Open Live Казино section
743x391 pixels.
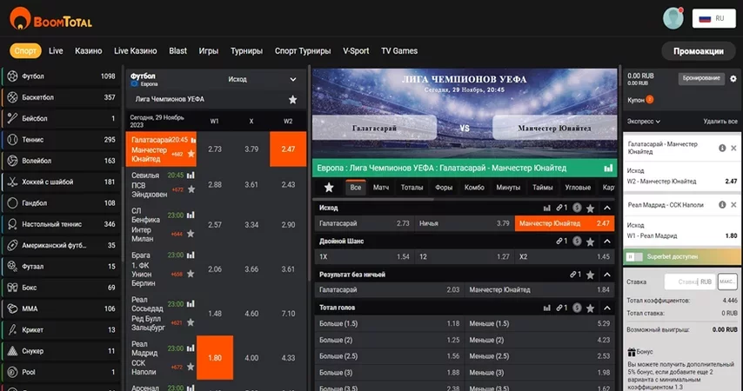(135, 50)
